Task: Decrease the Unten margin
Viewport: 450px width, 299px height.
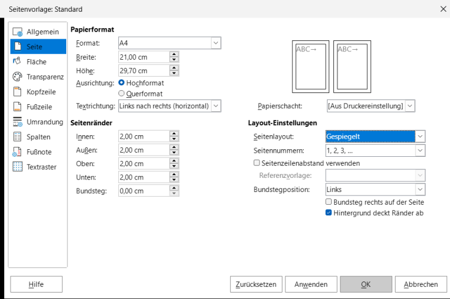Action: coord(174,180)
